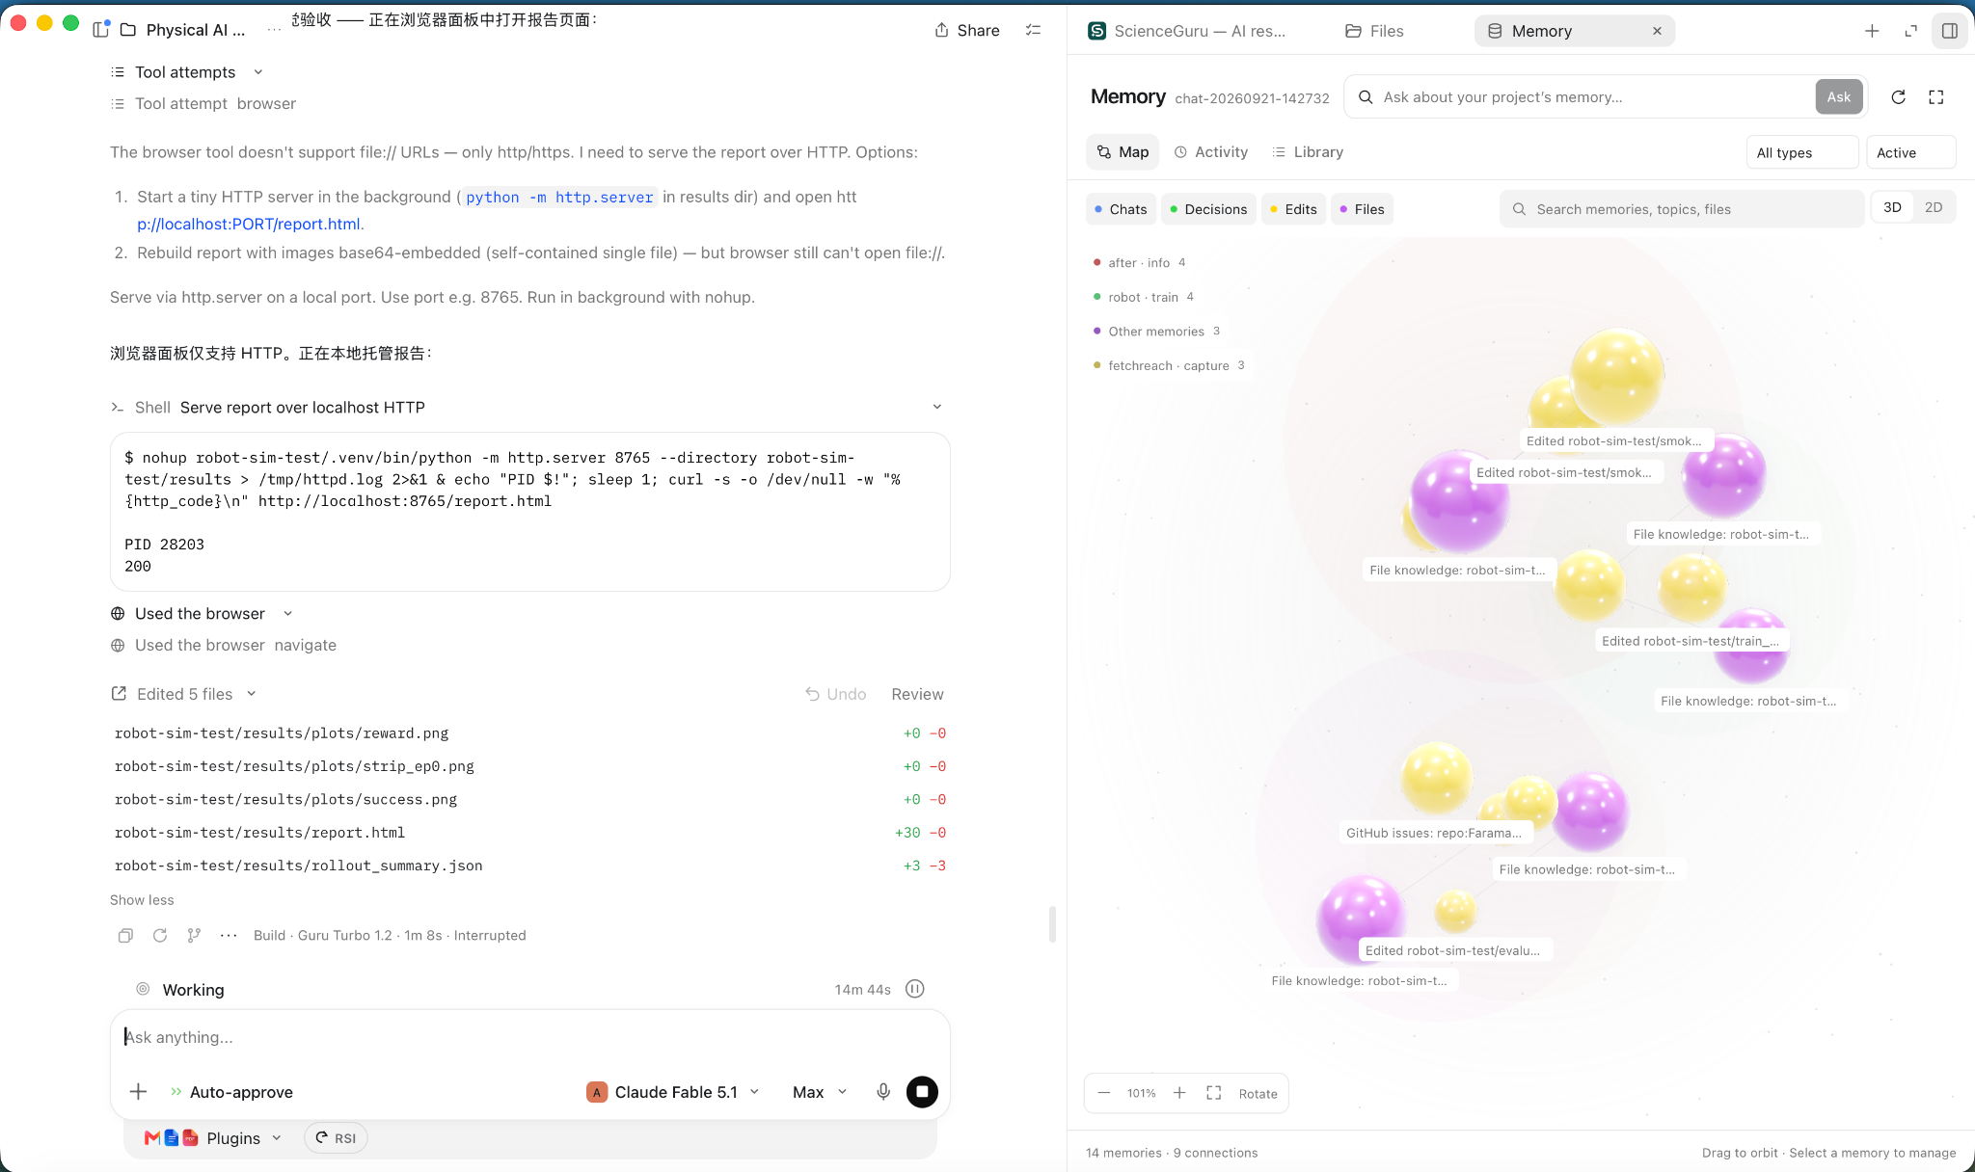Open Review of edited files
The image size is (1975, 1172).
917,694
